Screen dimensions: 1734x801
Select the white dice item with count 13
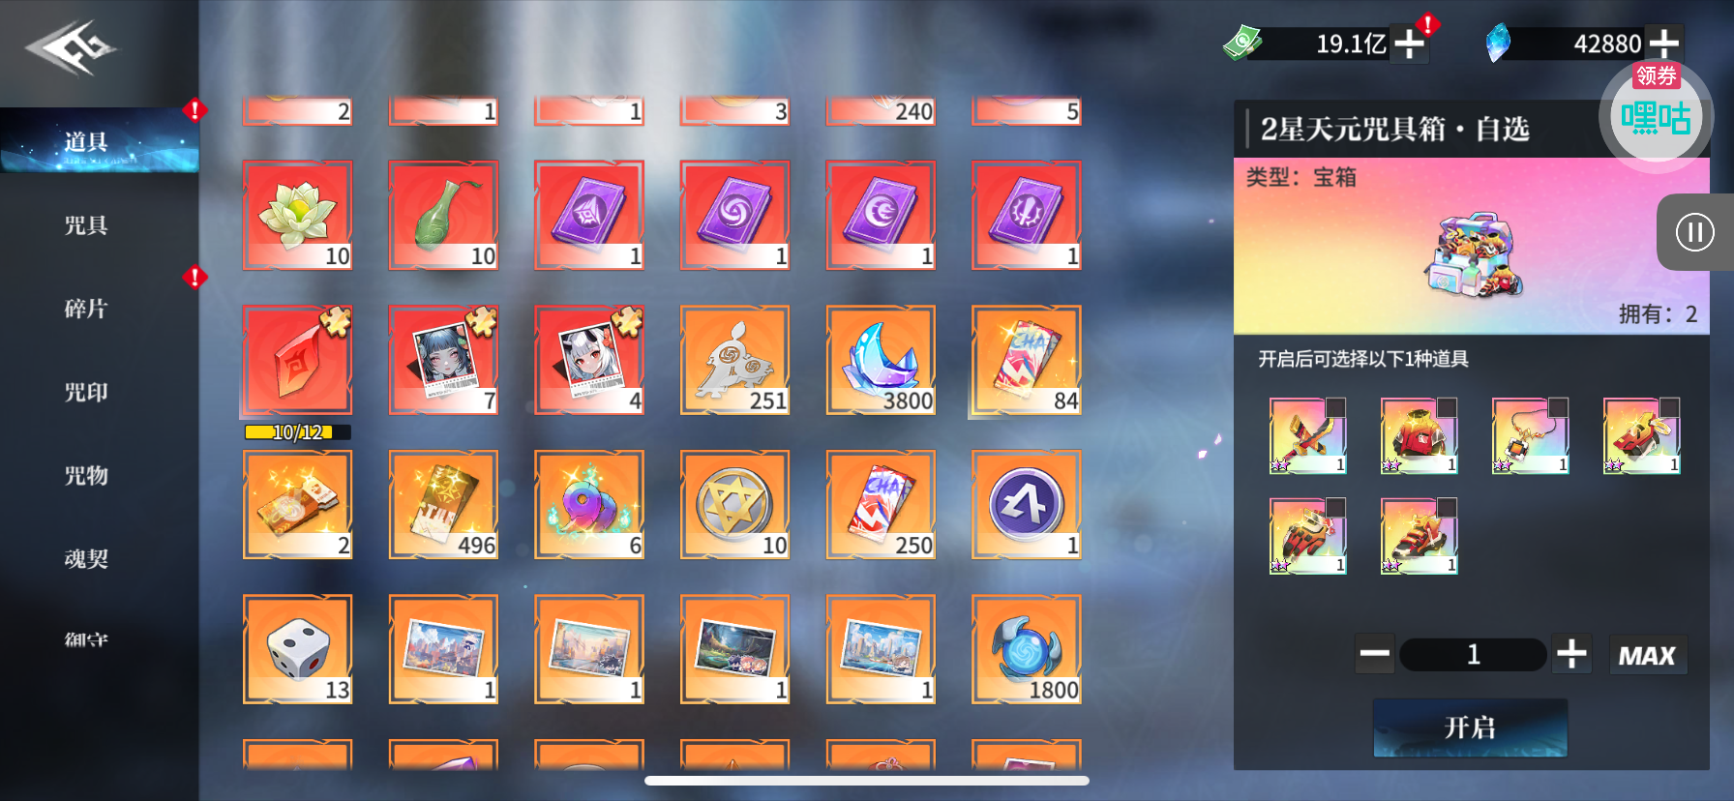pyautogui.click(x=298, y=648)
